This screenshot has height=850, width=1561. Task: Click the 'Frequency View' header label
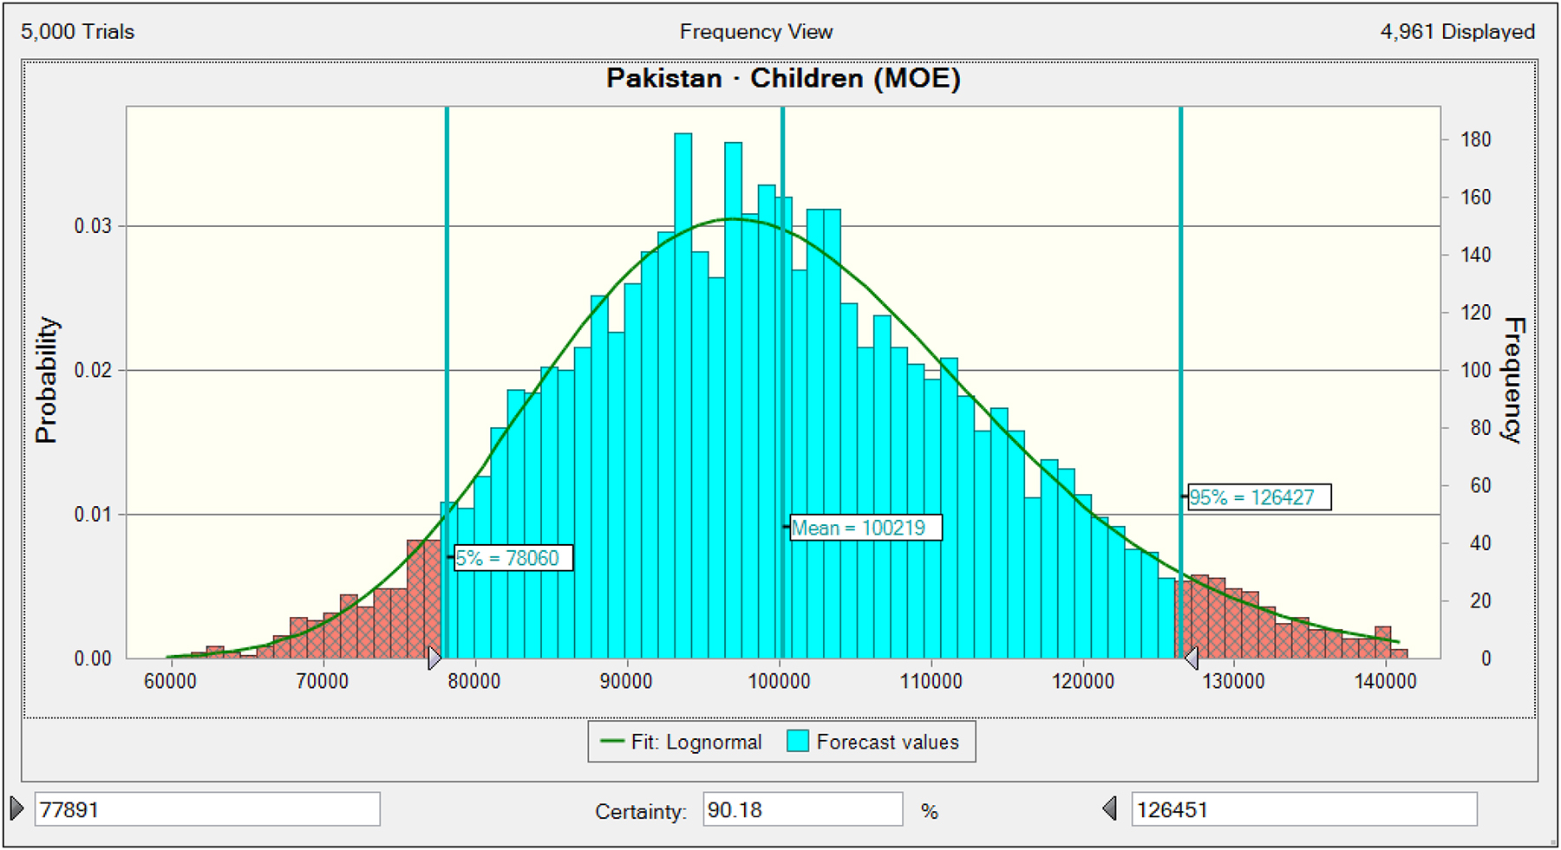755,32
